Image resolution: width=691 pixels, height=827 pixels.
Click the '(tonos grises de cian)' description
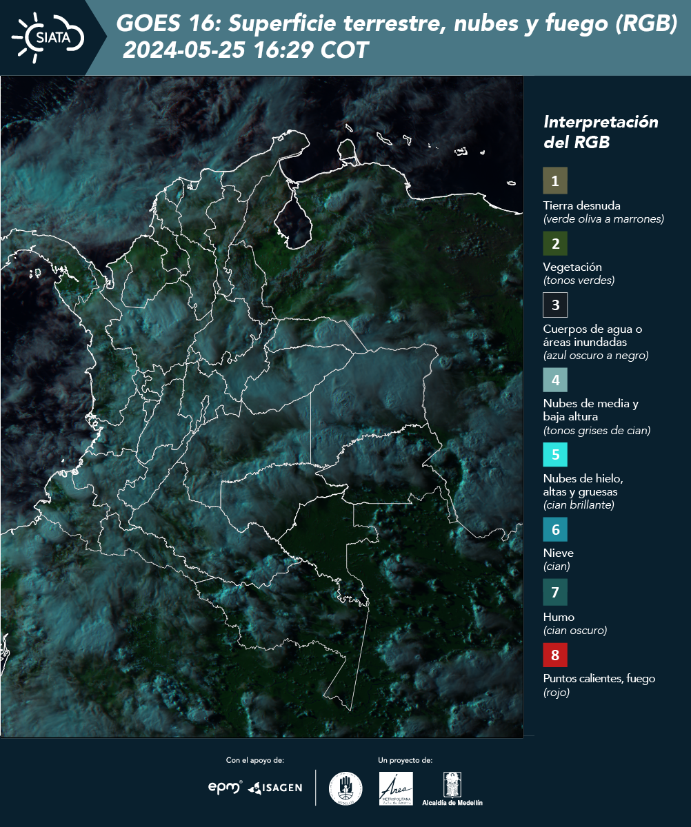(x=597, y=431)
